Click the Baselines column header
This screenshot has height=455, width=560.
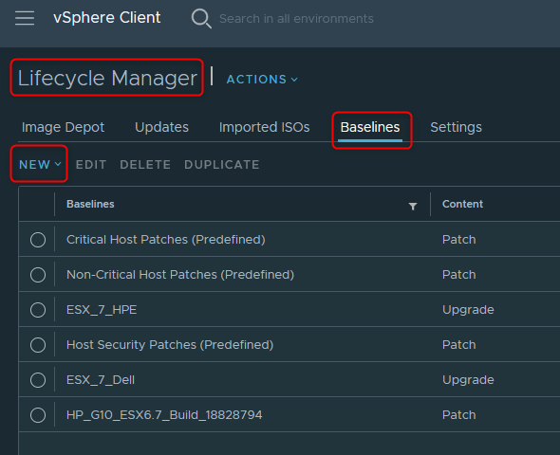point(90,204)
